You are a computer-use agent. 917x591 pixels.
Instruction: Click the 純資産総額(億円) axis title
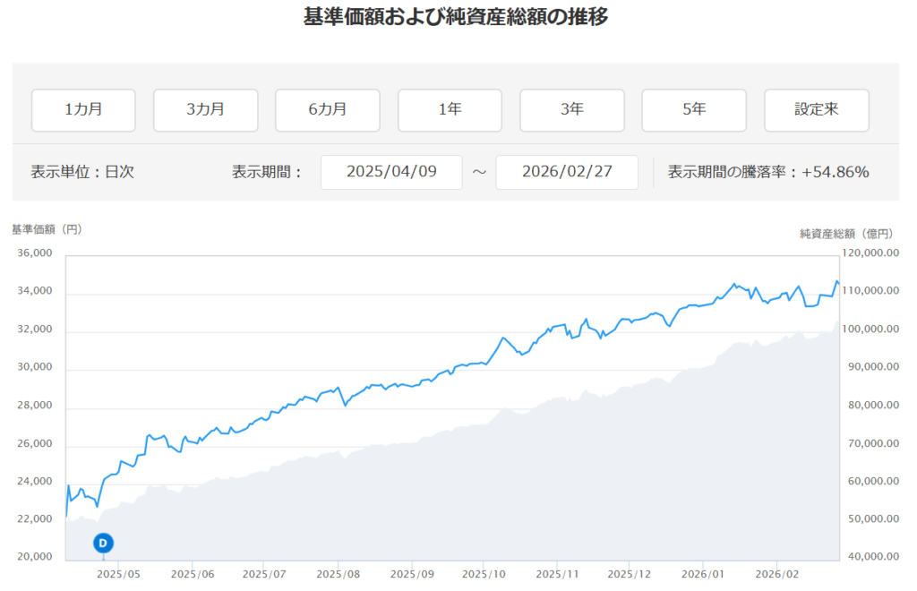[846, 234]
